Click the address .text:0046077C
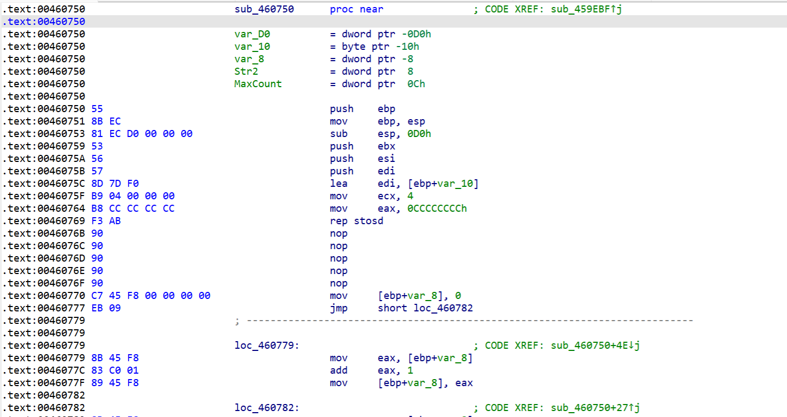Viewport: 787px width, 417px height. (x=43, y=370)
